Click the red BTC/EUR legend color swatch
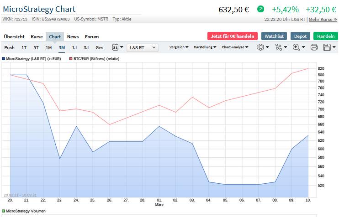This screenshot has width=339, height=217. click(70, 58)
